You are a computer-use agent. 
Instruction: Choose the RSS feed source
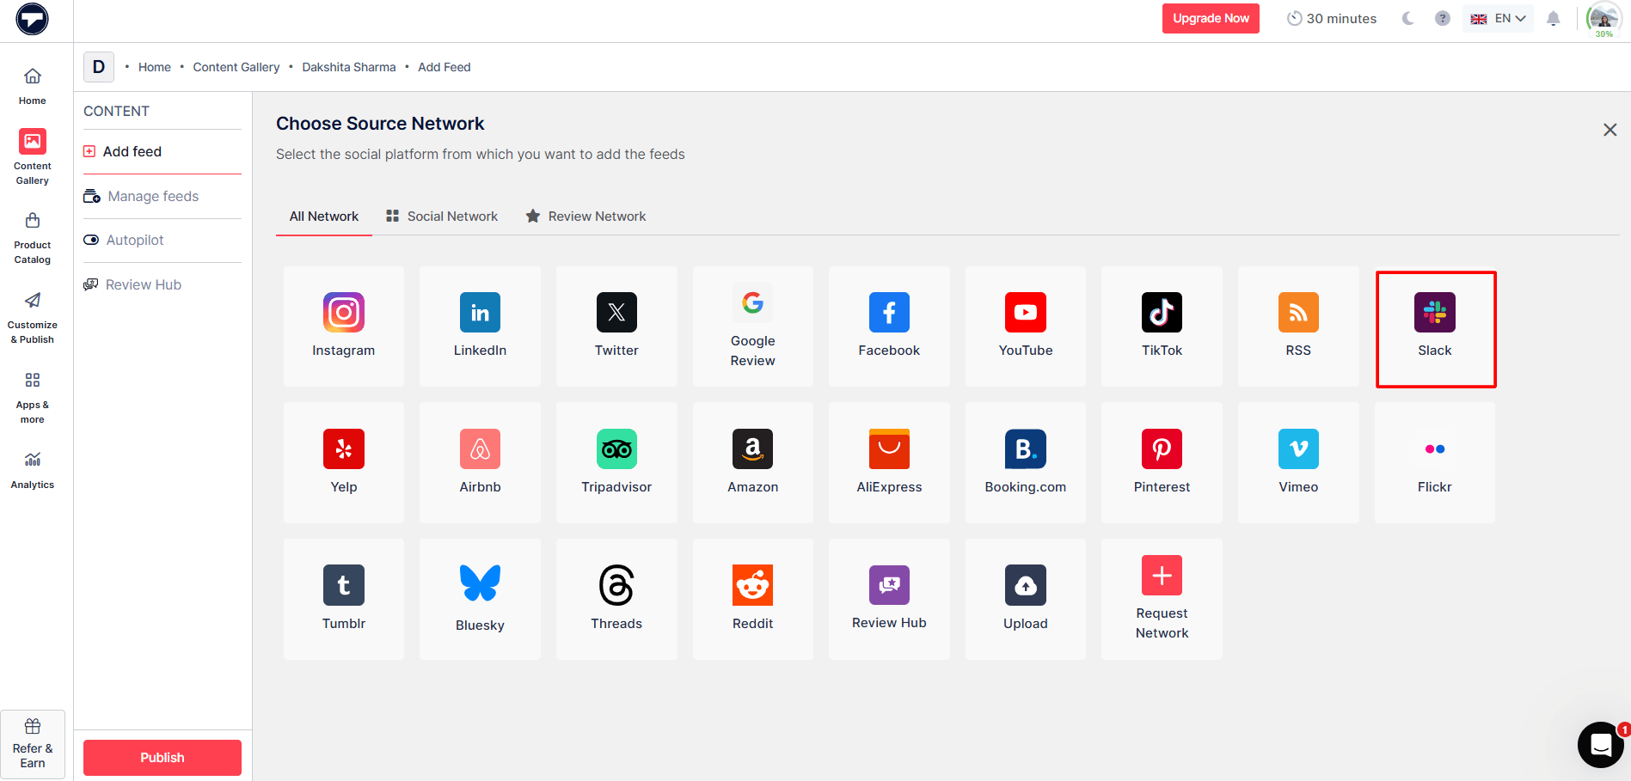tap(1298, 326)
